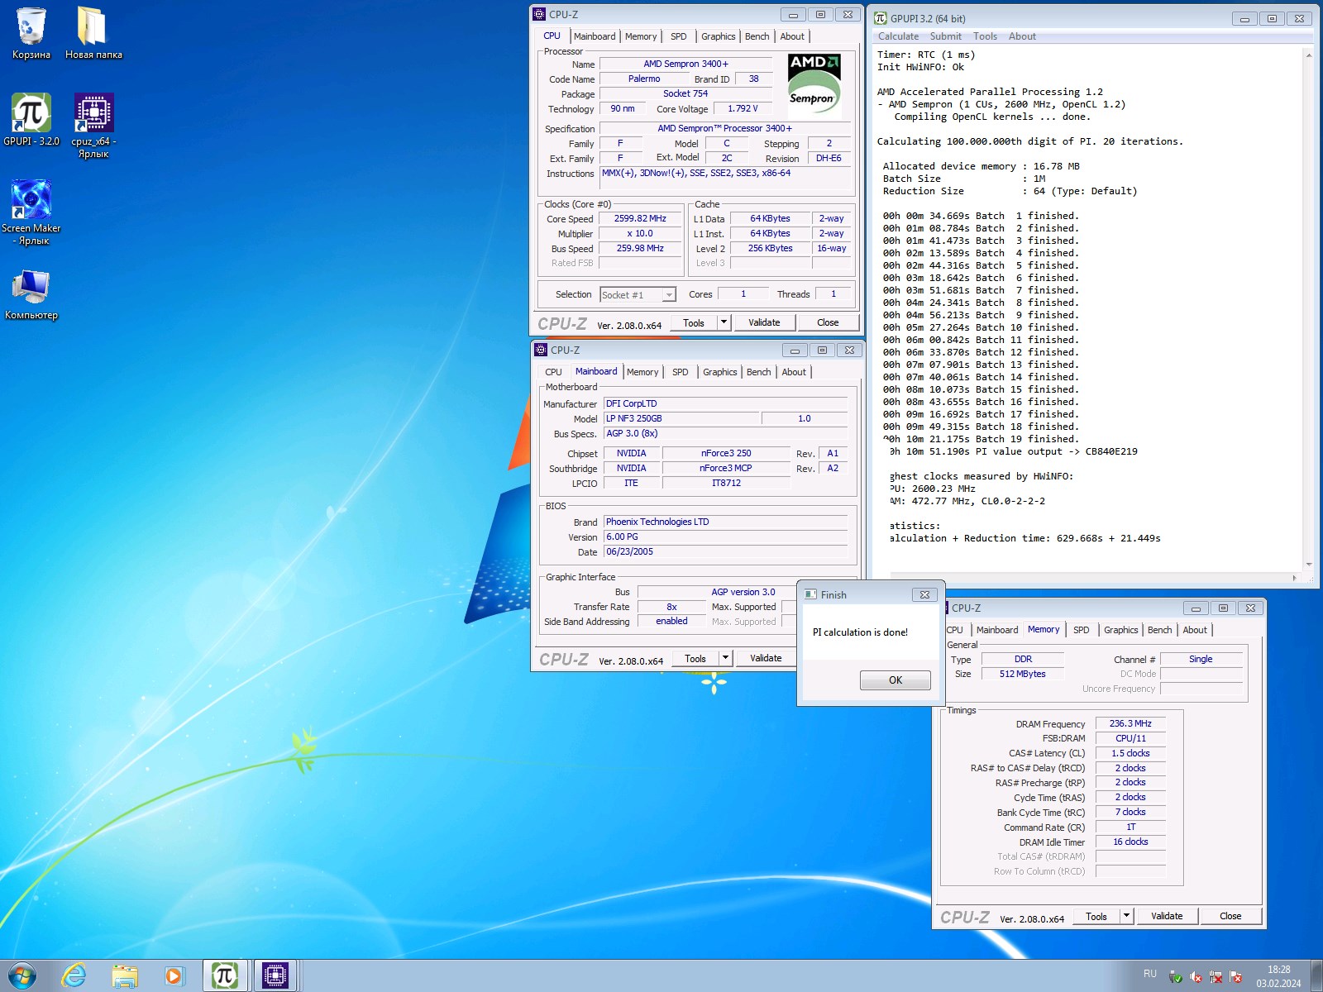Image resolution: width=1323 pixels, height=992 pixels.
Task: Open Mainboard tab in Memory CPU-Z window
Action: click(x=997, y=630)
